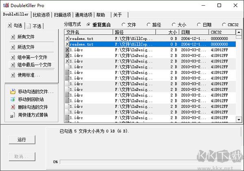Check 组中最后一个文件 option

click(x=34, y=65)
